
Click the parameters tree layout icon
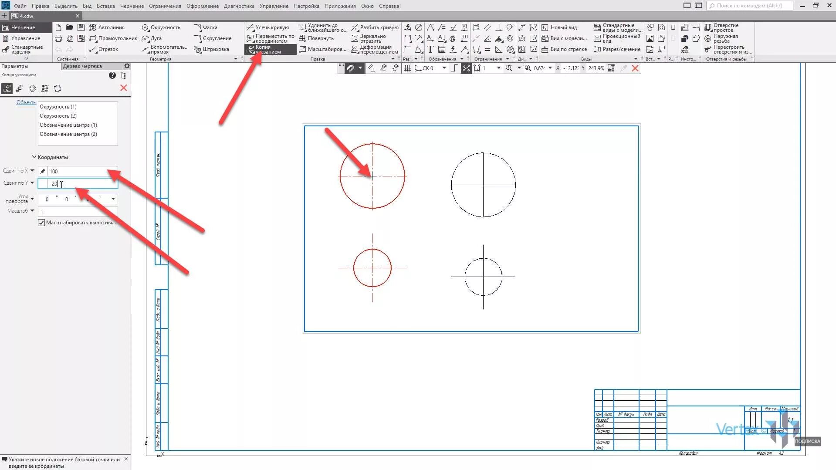pos(124,75)
